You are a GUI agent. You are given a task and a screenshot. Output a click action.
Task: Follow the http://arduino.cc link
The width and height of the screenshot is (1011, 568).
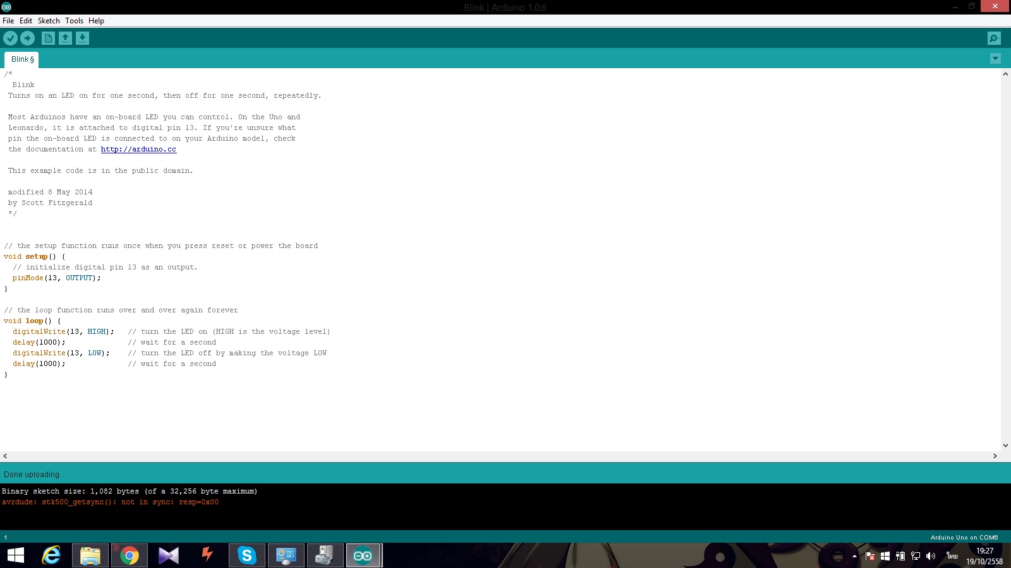click(138, 150)
